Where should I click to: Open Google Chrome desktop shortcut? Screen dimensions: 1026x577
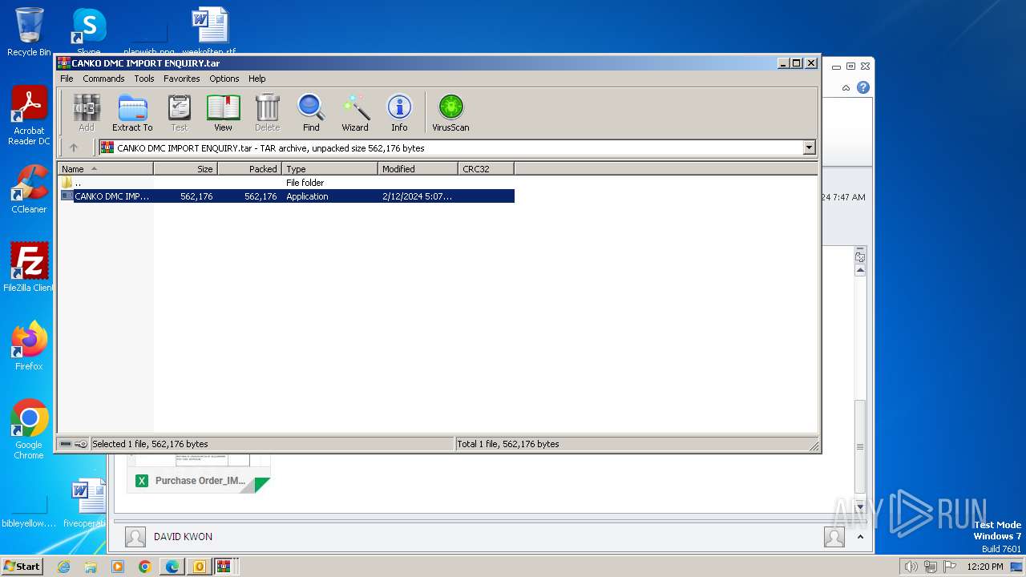29,430
